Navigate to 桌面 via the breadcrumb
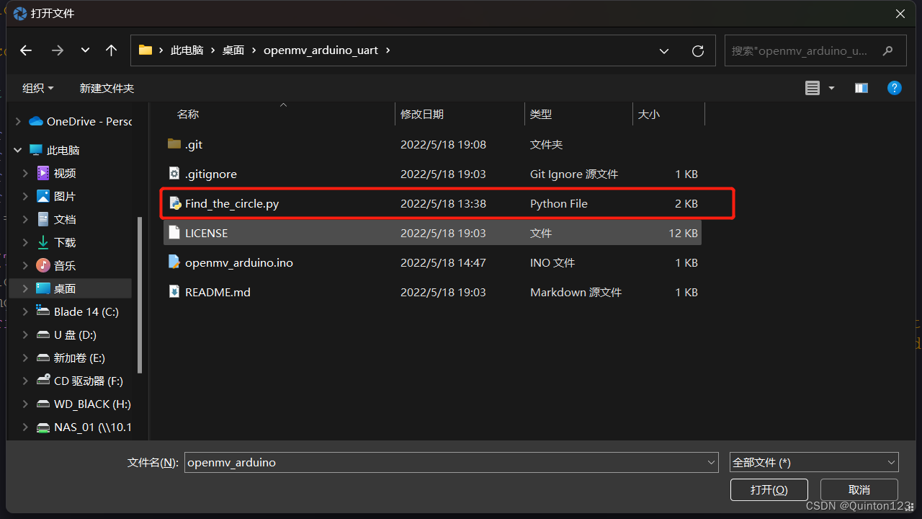 pos(233,50)
